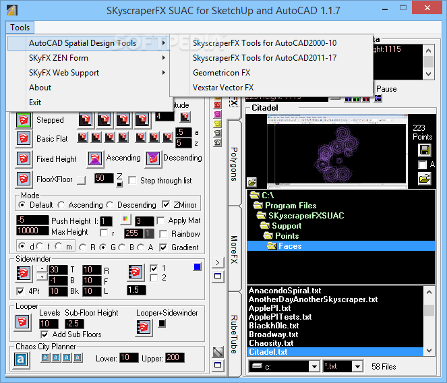Image resolution: width=447 pixels, height=383 pixels.
Task: Click the right arrow button beside MoreFX
Action: coord(218,262)
